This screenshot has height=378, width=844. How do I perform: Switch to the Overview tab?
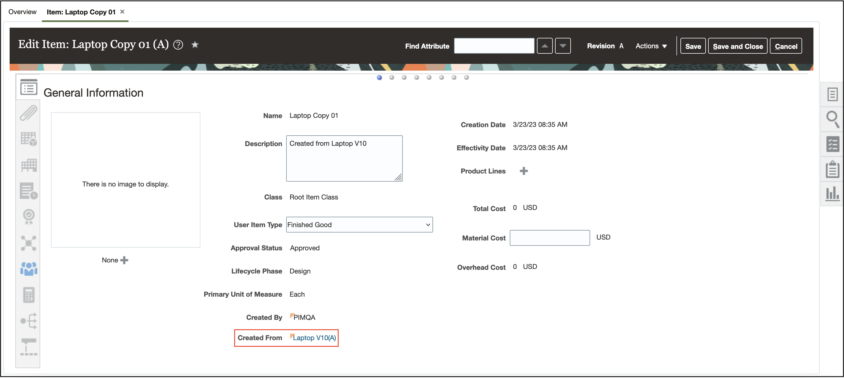(22, 12)
